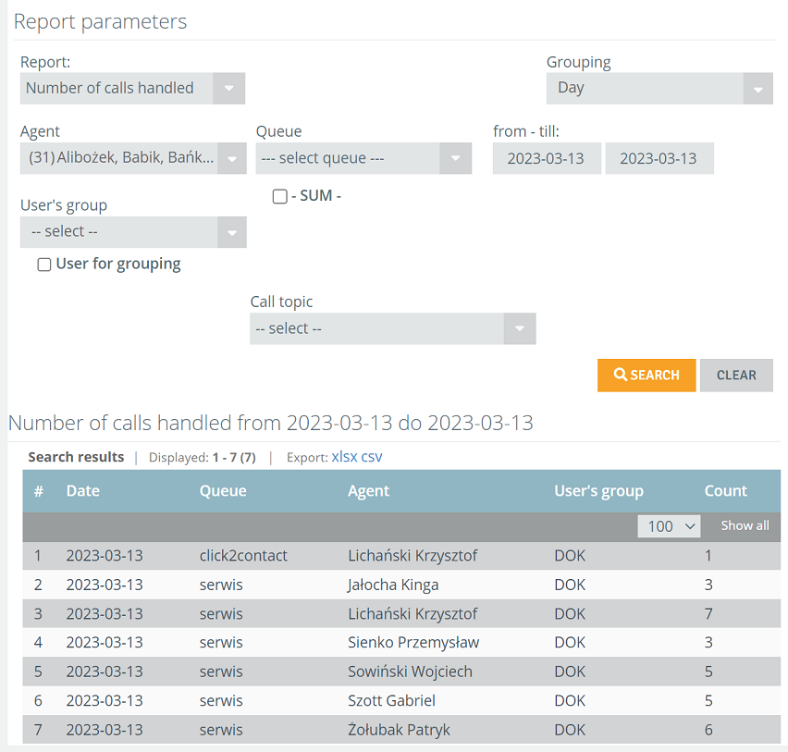Open the Call topic dropdown
Image resolution: width=788 pixels, height=752 pixels.
coord(392,328)
